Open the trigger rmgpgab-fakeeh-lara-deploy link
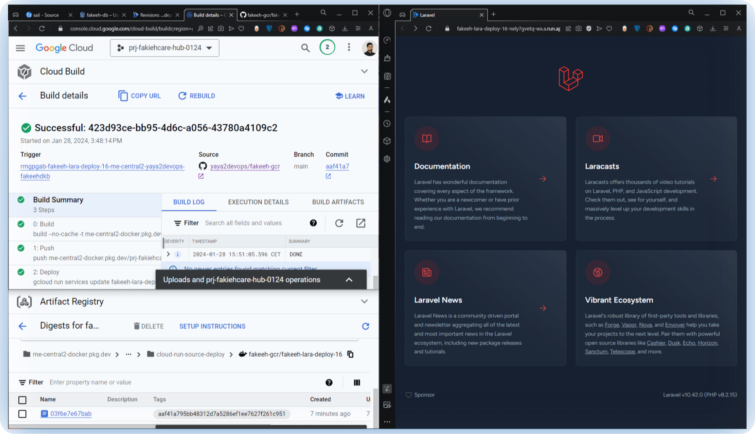 (x=103, y=171)
